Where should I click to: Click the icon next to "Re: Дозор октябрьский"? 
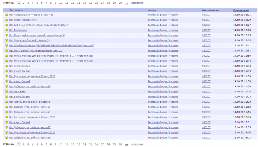point(6,41)
